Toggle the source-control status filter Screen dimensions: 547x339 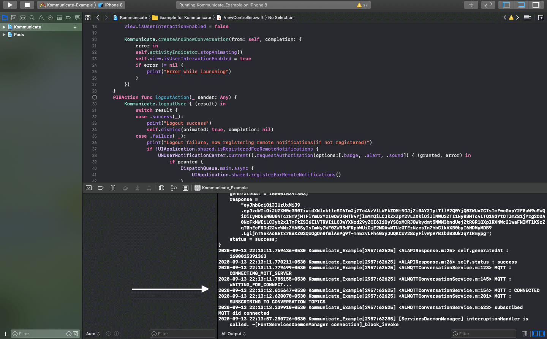tap(75, 334)
